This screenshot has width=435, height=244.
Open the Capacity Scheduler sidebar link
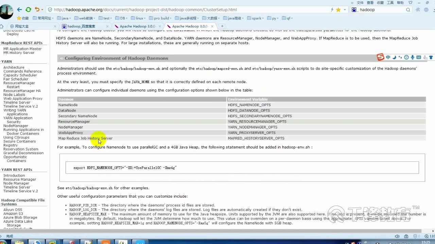(20, 75)
